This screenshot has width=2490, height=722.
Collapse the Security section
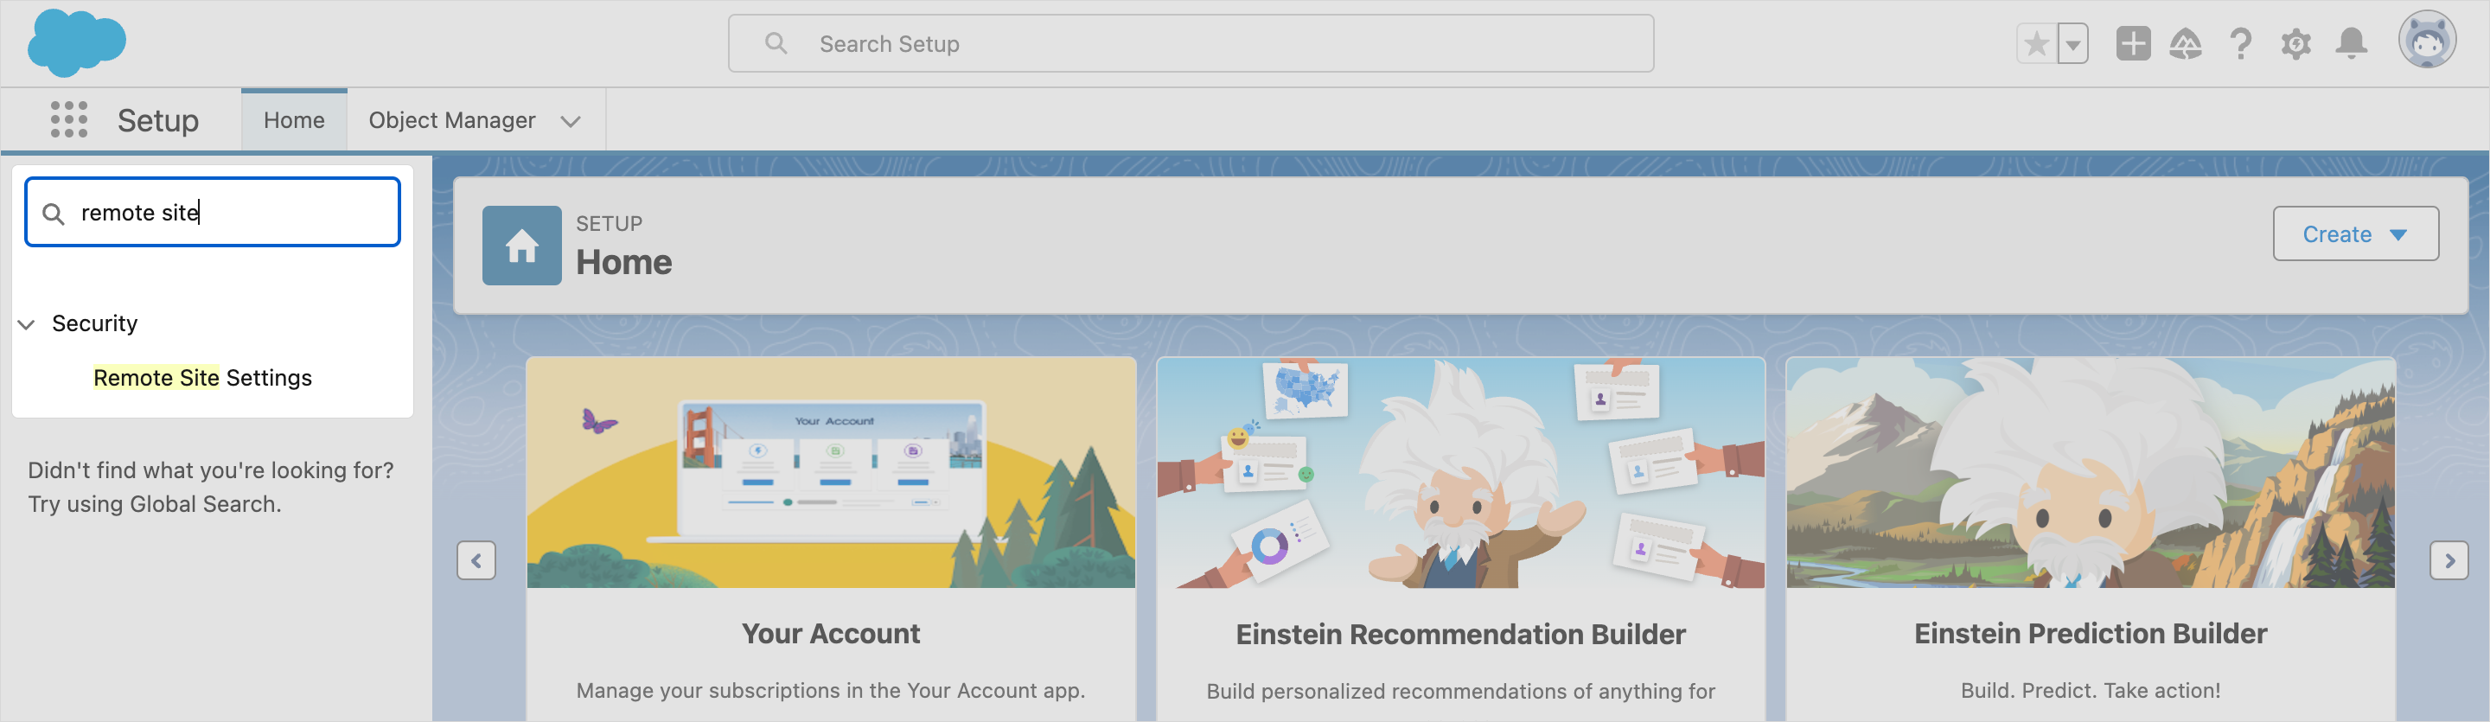[x=27, y=323]
